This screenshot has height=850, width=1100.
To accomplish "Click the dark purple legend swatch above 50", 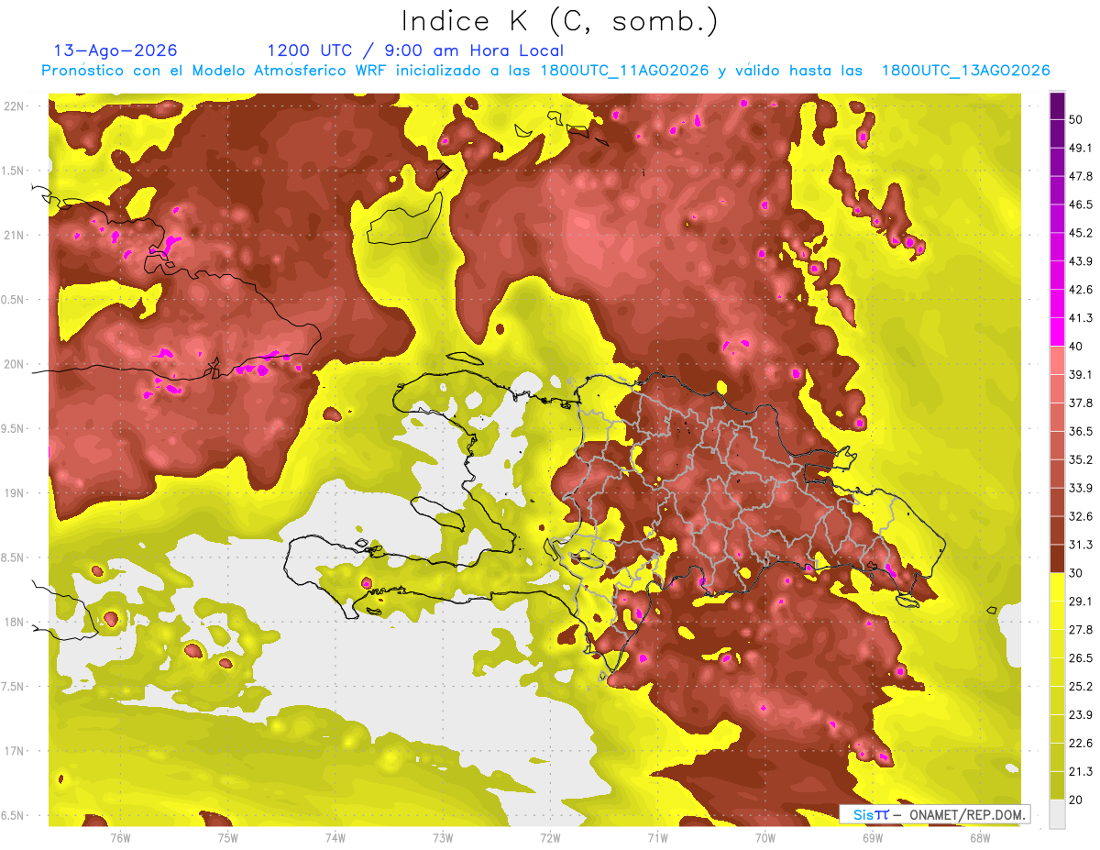I will click(x=1057, y=105).
